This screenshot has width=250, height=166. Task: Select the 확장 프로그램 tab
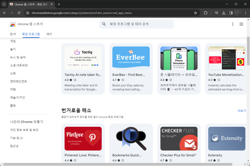click(x=31, y=34)
